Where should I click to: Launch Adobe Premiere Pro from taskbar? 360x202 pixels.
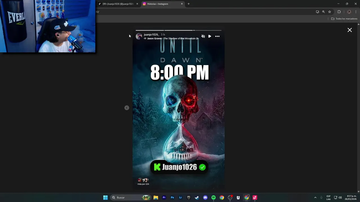tap(164, 198)
